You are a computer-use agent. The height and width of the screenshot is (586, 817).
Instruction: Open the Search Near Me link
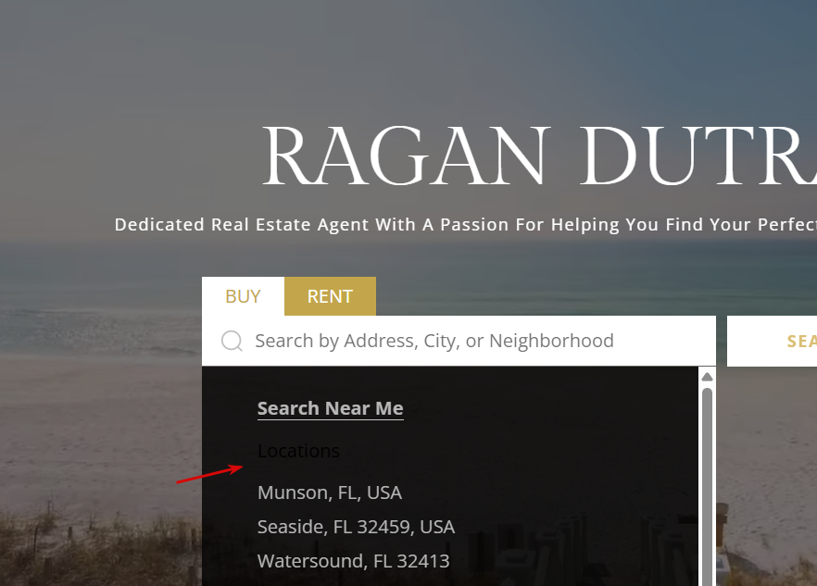[331, 408]
